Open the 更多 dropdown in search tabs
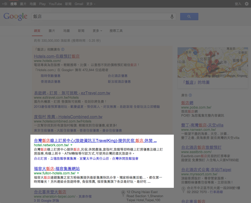Screen dimensions: 251x203 [97, 31]
